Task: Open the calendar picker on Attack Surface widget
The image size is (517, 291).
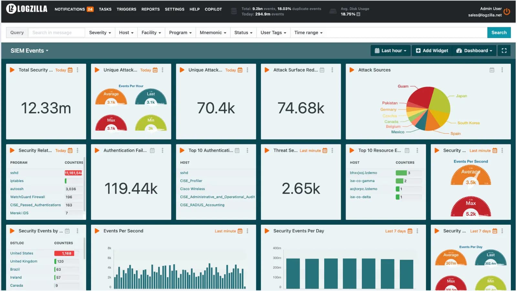Action: point(322,70)
